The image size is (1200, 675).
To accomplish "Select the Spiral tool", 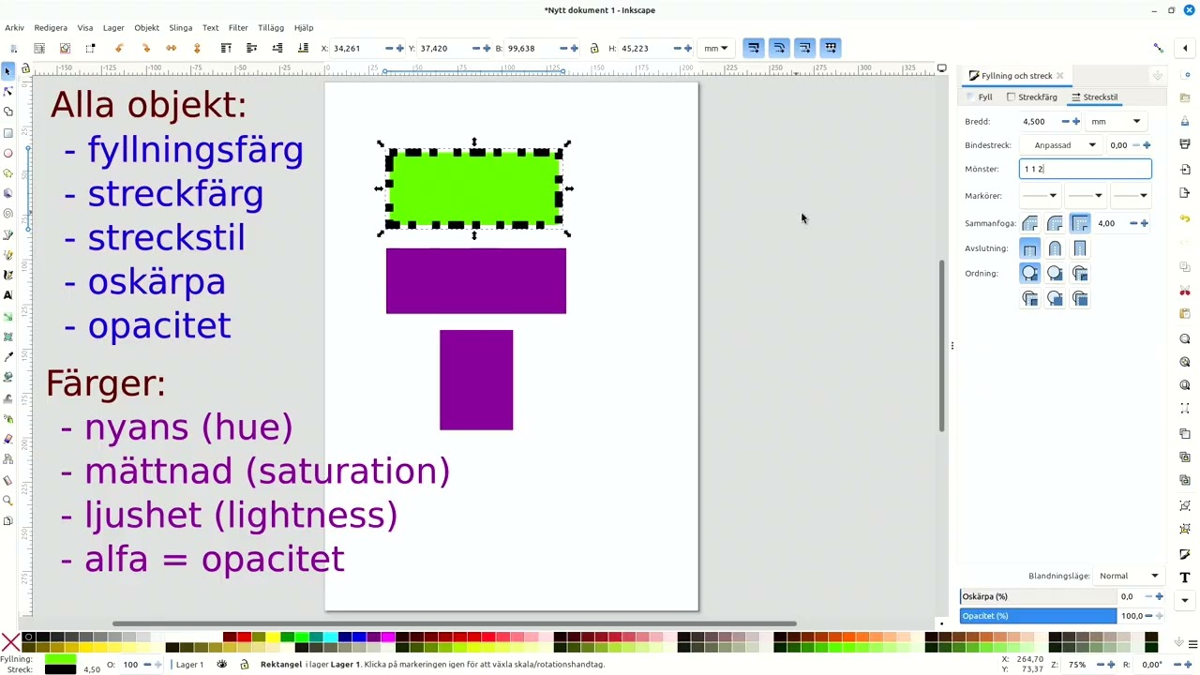I will [x=8, y=214].
